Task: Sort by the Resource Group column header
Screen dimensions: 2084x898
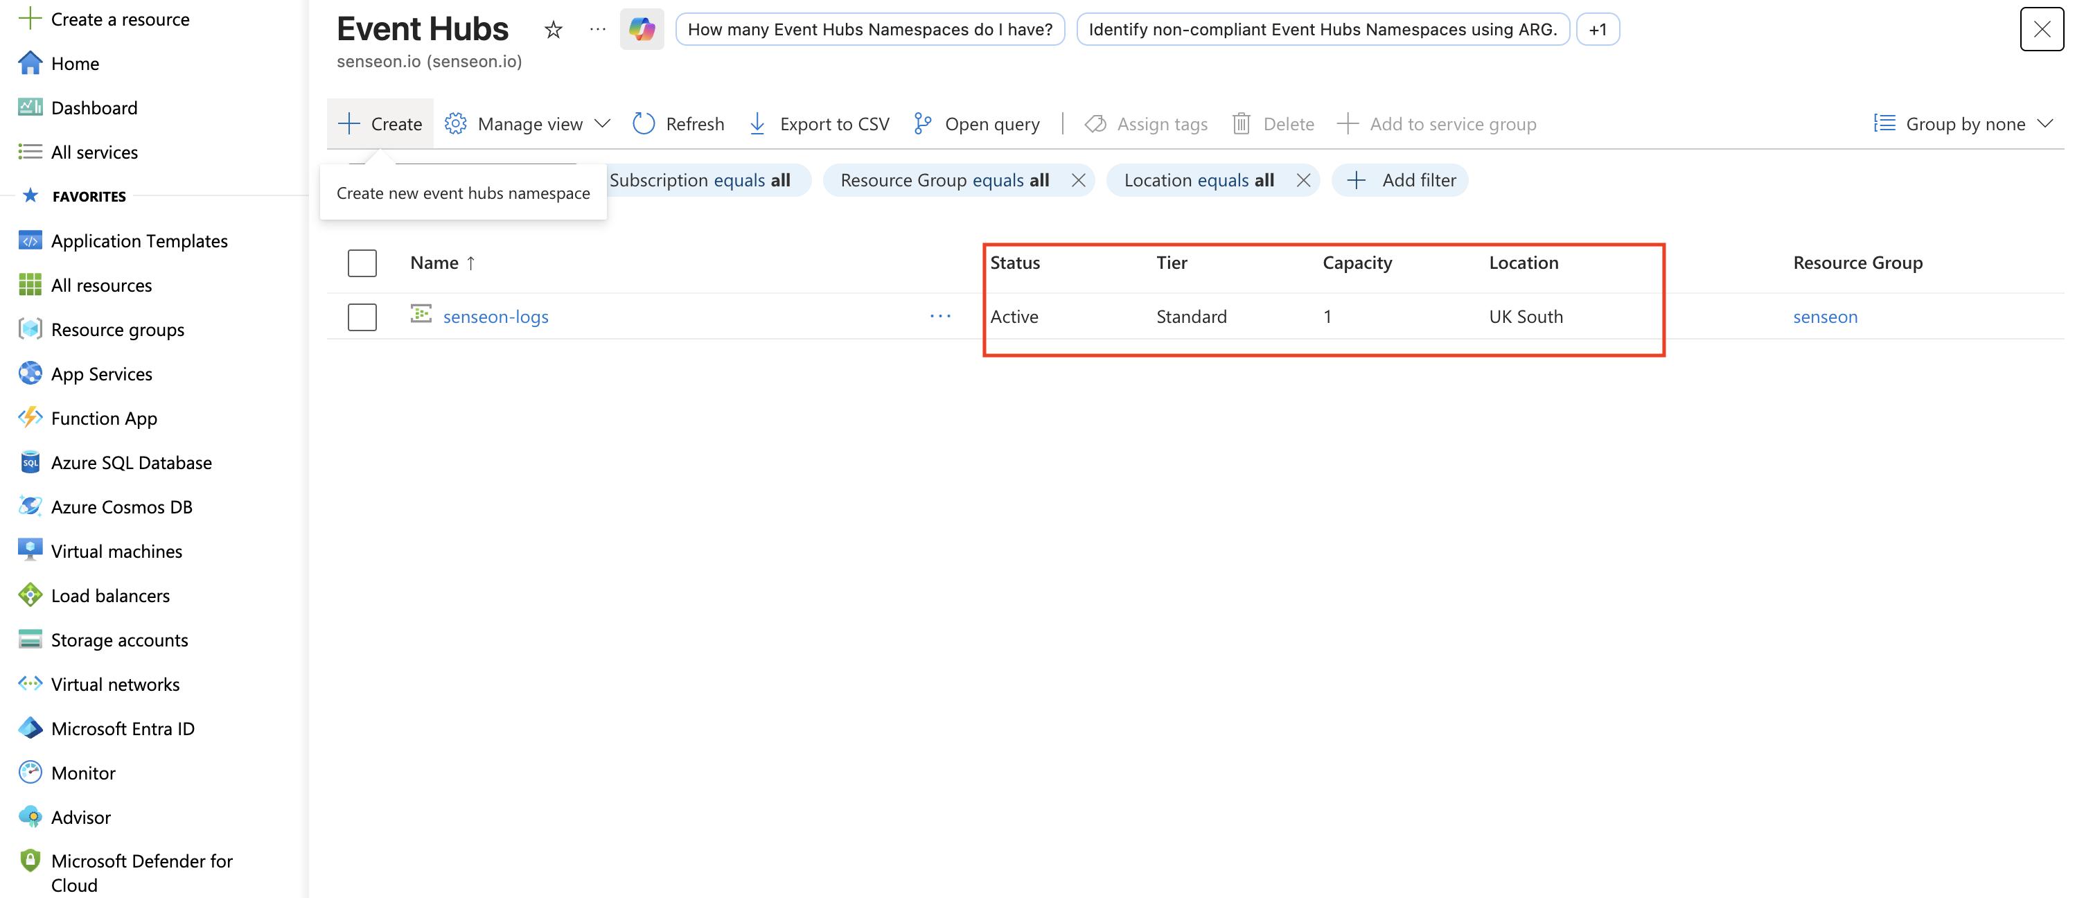Action: [x=1857, y=262]
